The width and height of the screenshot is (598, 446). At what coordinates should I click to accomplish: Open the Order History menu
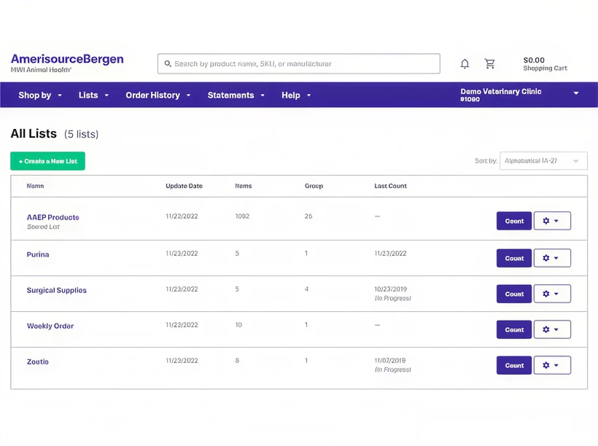158,95
